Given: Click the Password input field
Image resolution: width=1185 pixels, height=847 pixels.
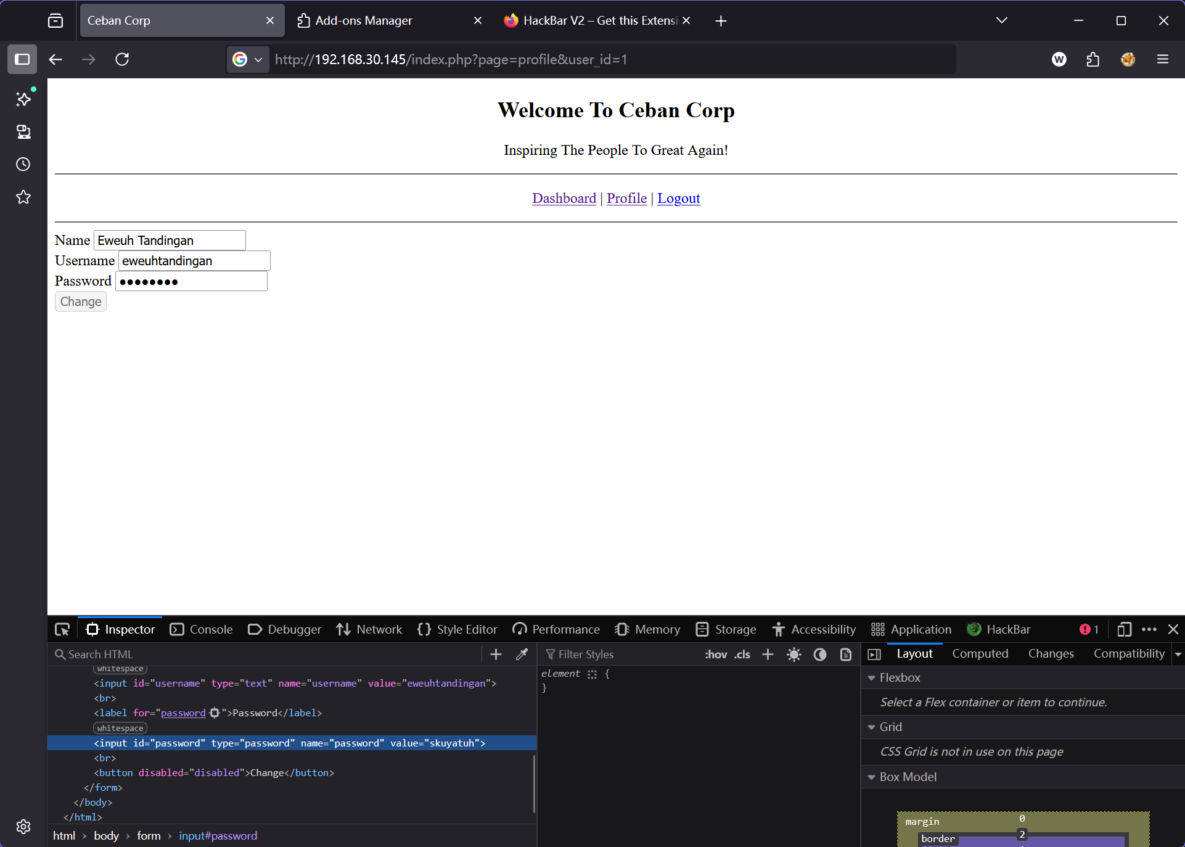Looking at the screenshot, I should (191, 281).
